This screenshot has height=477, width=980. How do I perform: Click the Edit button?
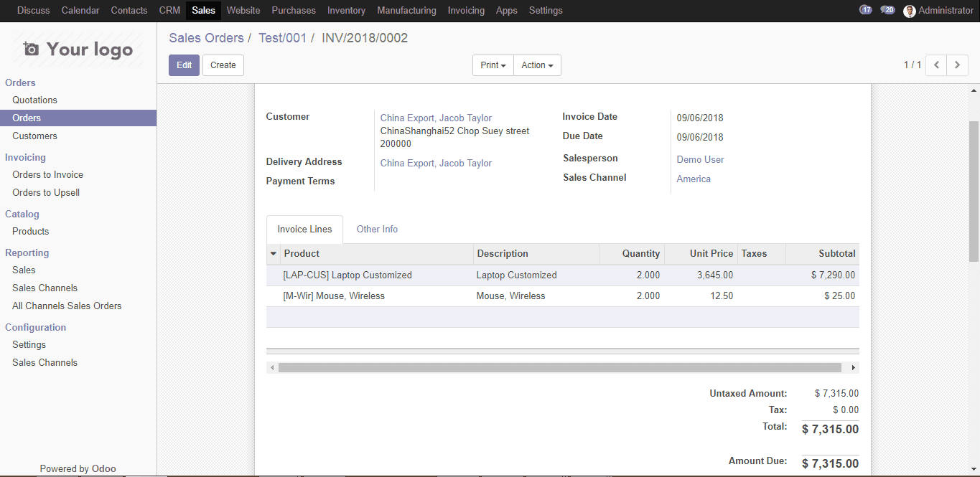(x=184, y=65)
